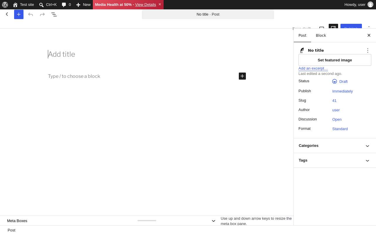Click Add an excerpt link
376x235 pixels.
(313, 68)
